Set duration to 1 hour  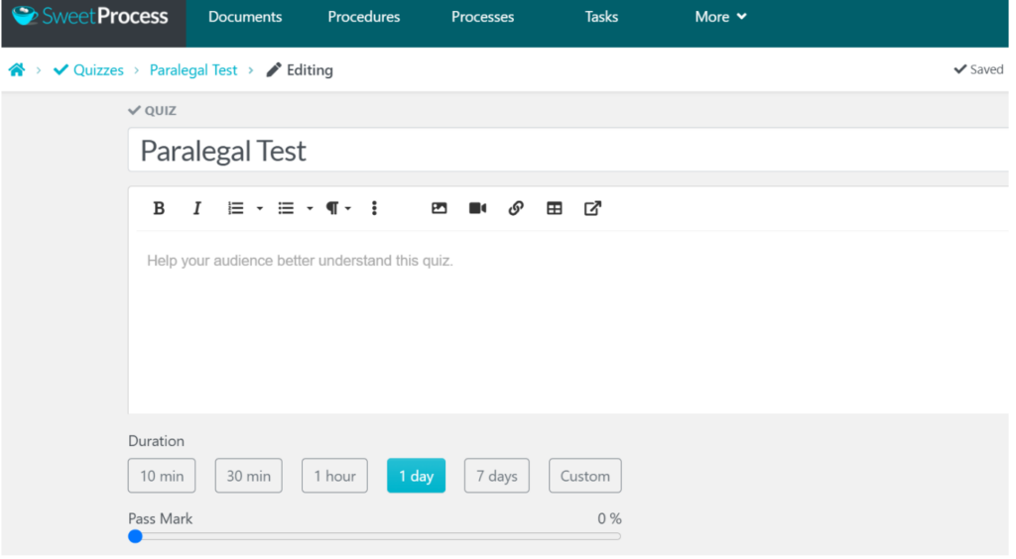click(334, 476)
